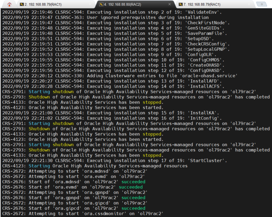The width and height of the screenshot is (272, 217).
Task: Click the Attempting to start 'ora.gipcd' line
Action: coord(75,203)
